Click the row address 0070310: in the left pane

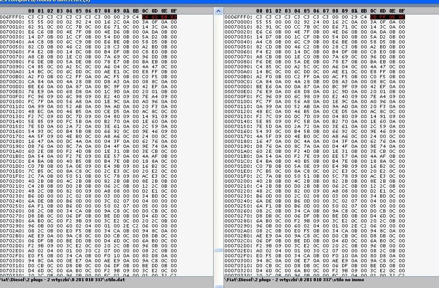12,266
